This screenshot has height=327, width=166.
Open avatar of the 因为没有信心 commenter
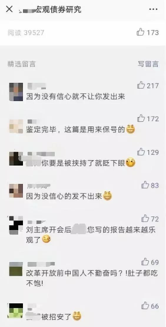pyautogui.click(x=16, y=92)
